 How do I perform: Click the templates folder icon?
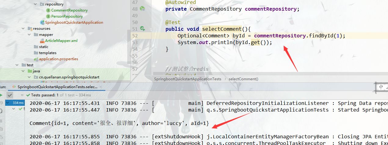36,53
